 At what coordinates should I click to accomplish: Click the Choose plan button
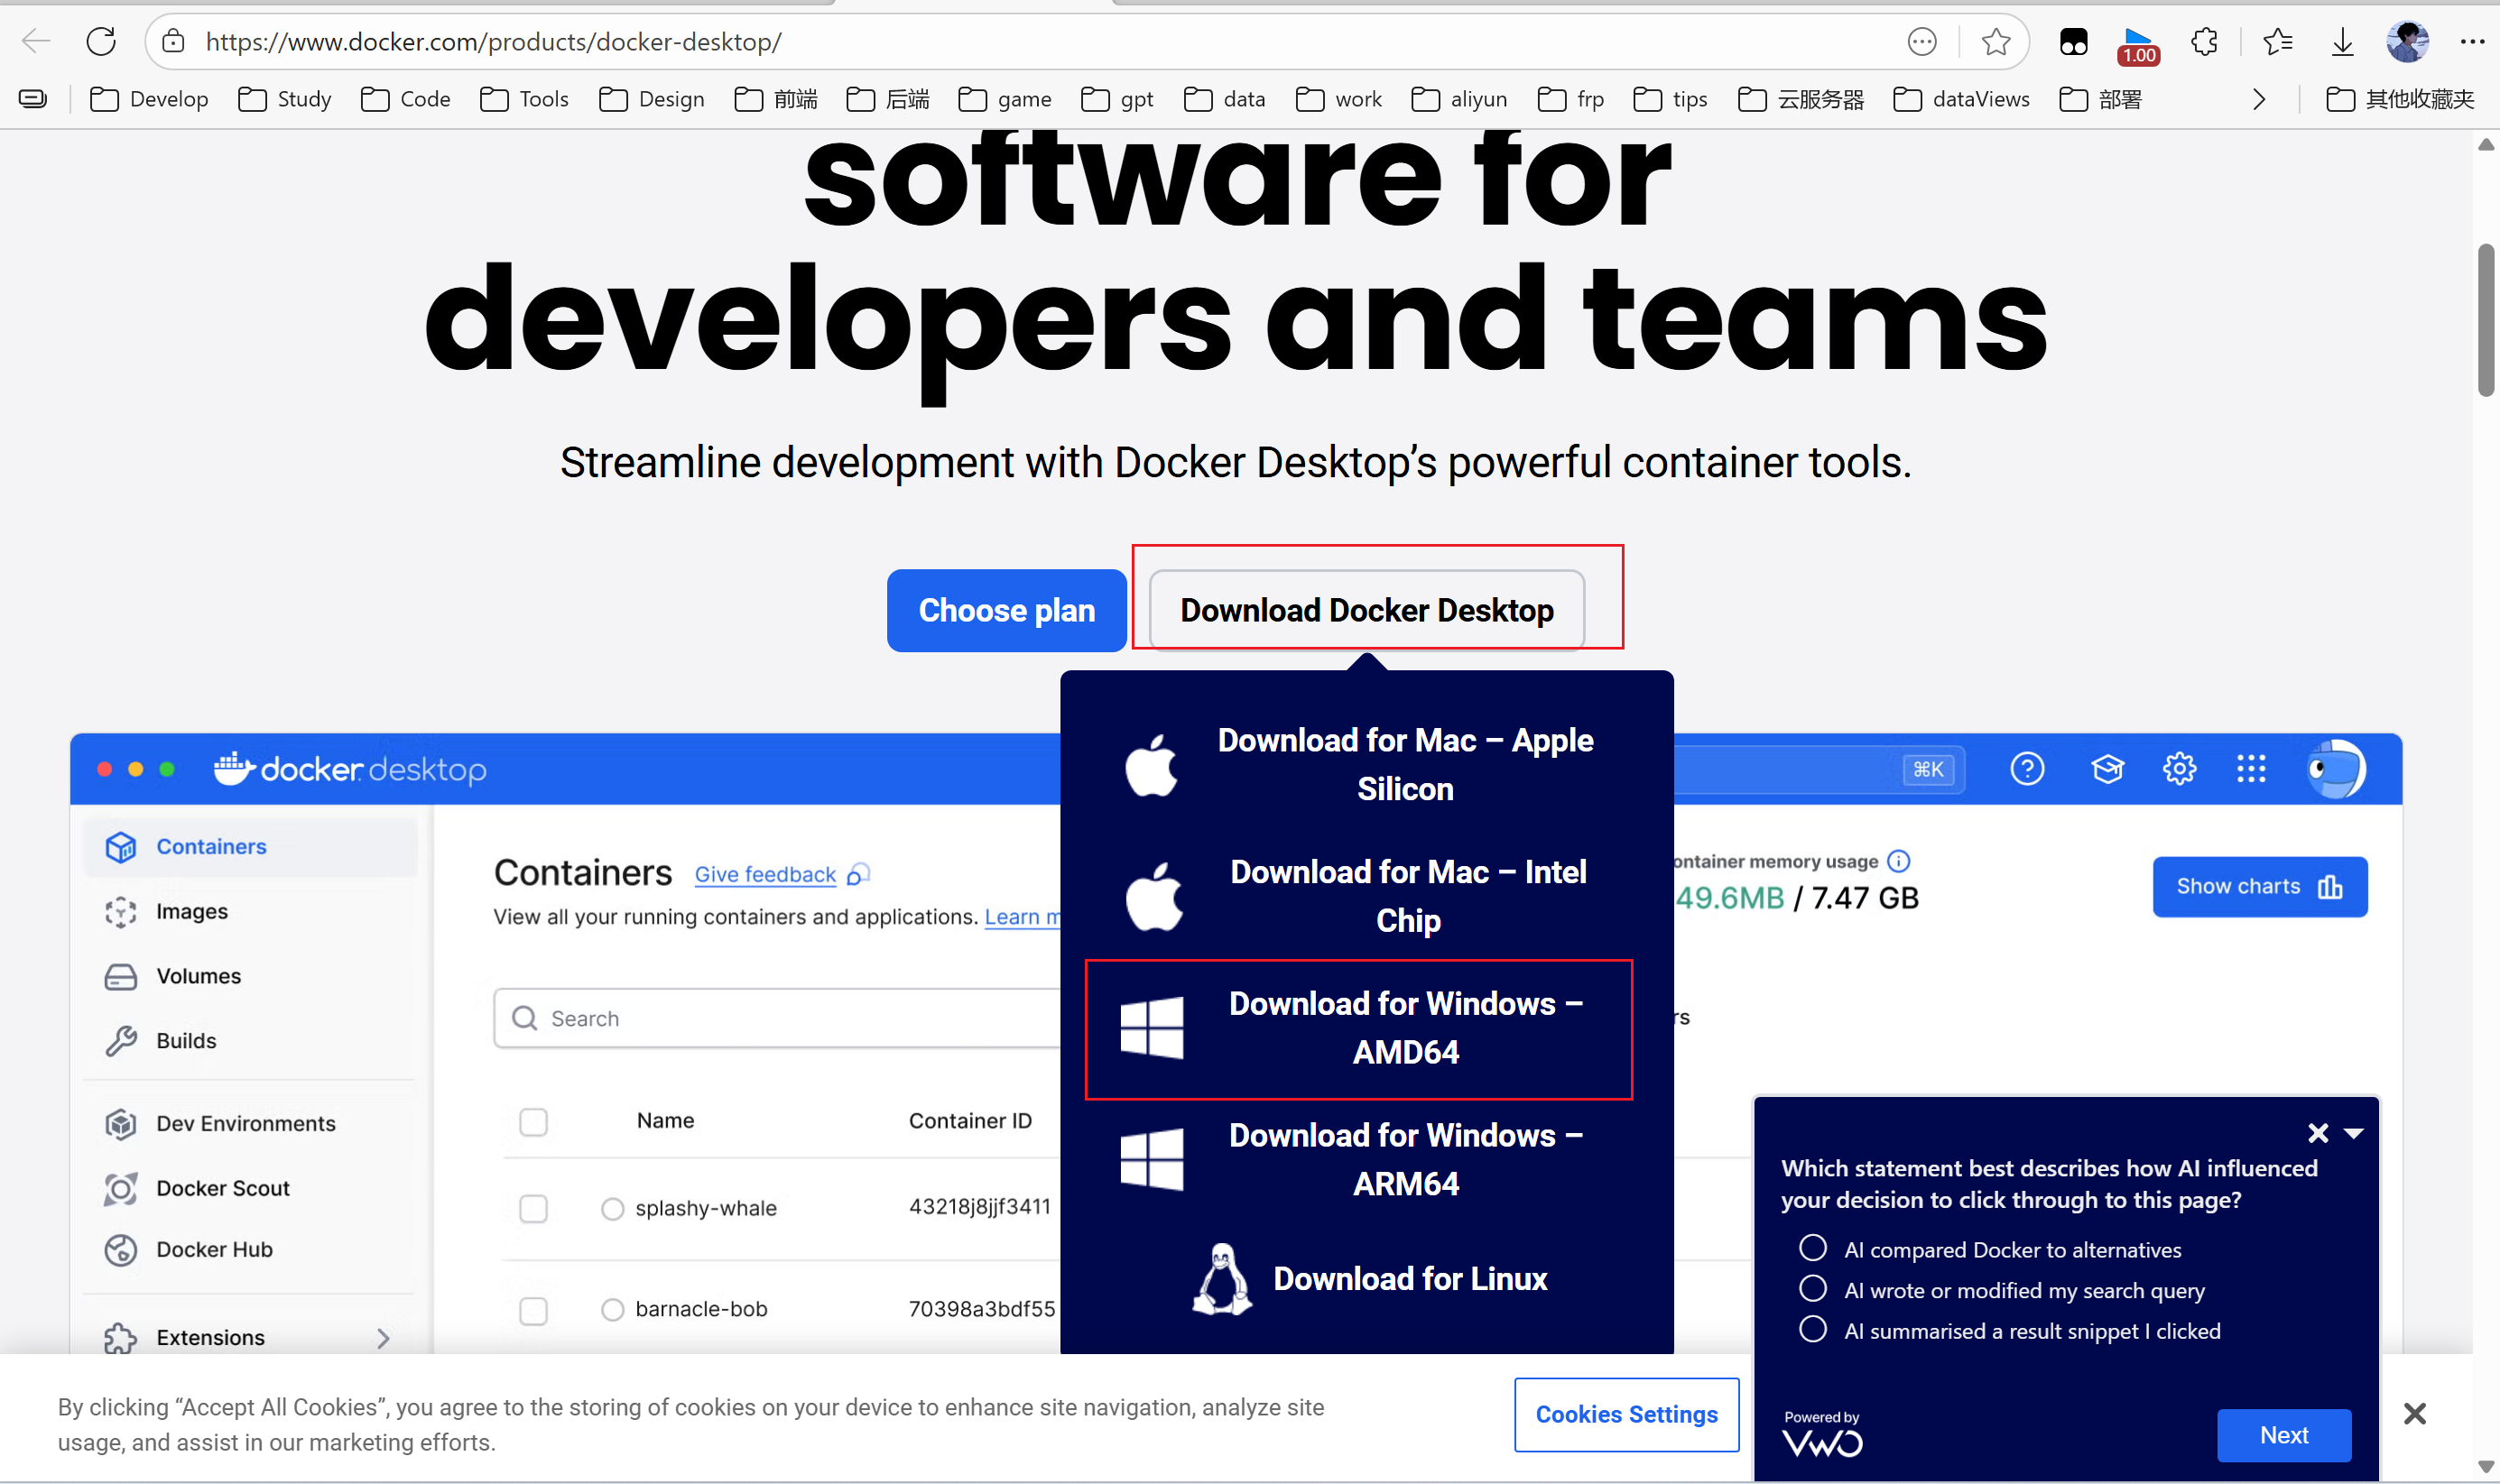pos(1005,611)
